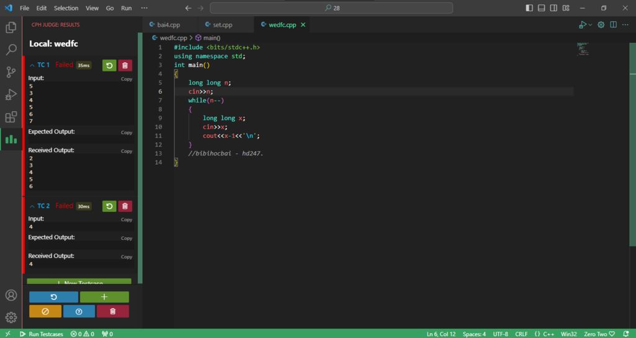Toggle the Primary Side Bar layout
Viewport: 636px width, 338px height.
click(529, 8)
